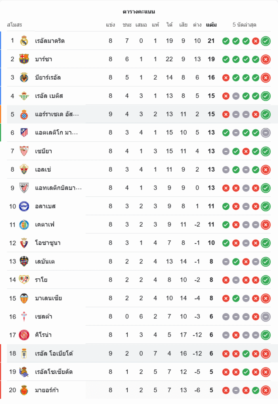
Task: Click the Mallorca club crest
Action: pyautogui.click(x=24, y=390)
